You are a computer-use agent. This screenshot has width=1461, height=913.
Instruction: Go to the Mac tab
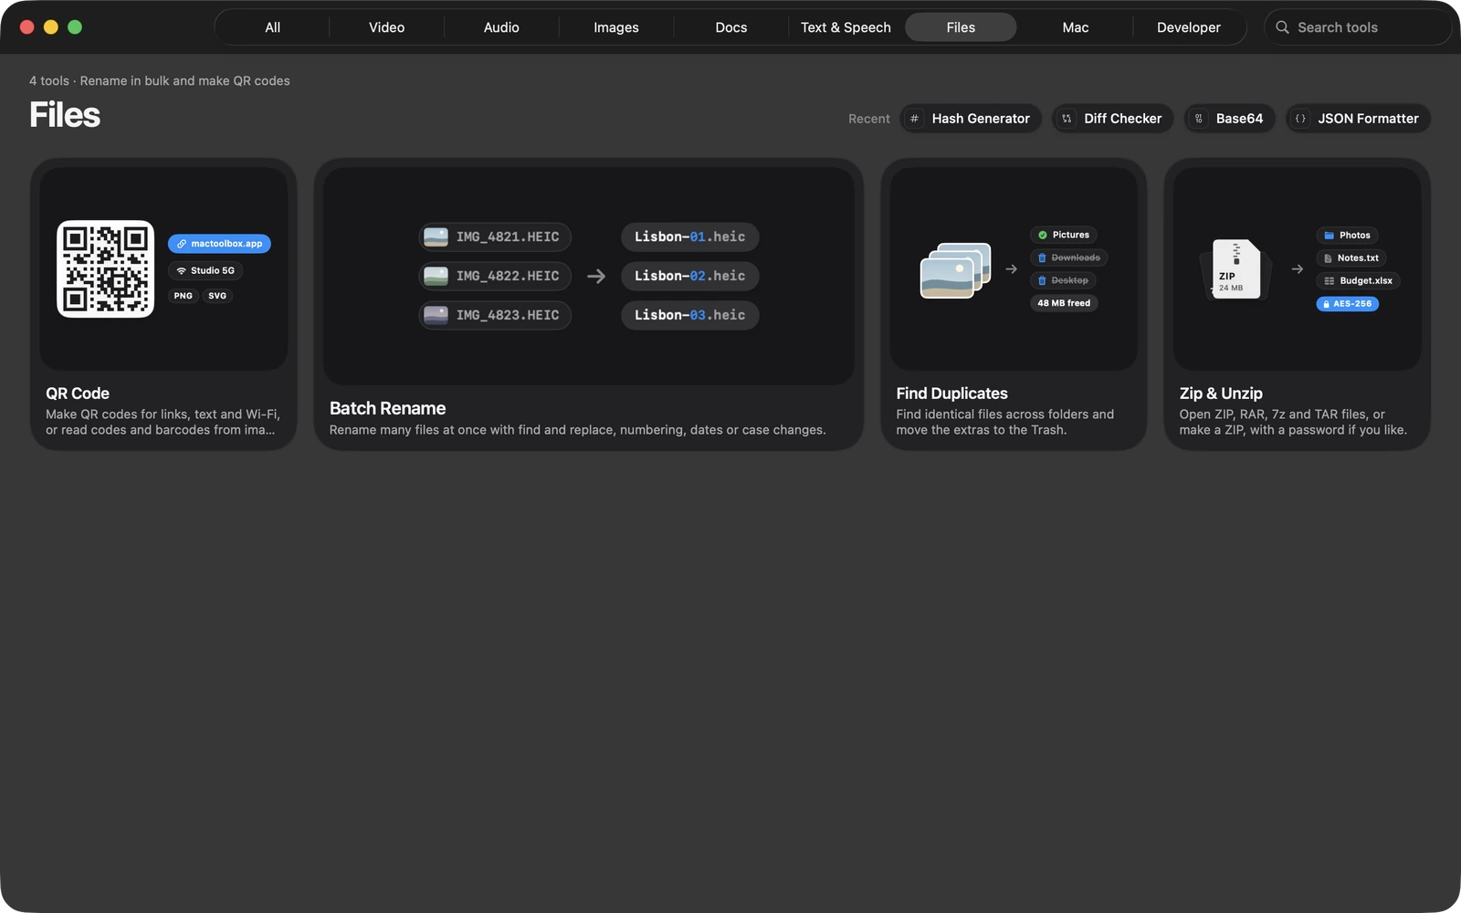pos(1076,27)
